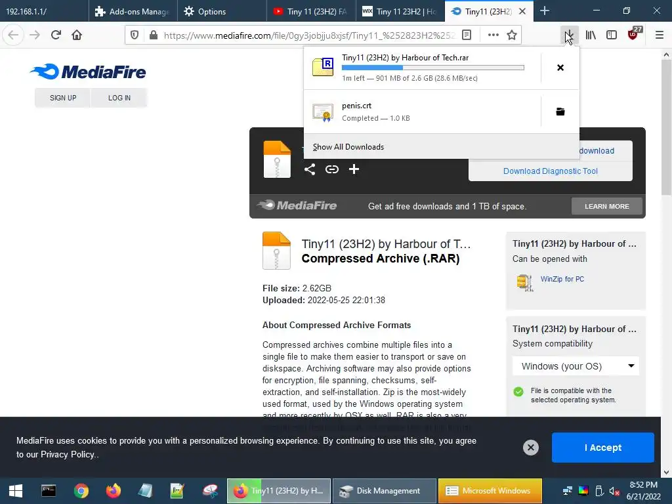Expand Windows (your OS) compatibility dropdown

576,366
